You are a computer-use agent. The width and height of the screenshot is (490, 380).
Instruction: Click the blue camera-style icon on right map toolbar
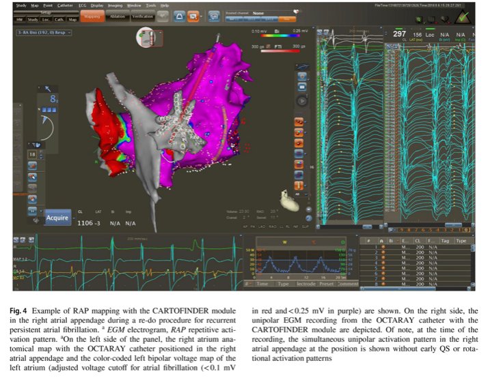pos(302,76)
